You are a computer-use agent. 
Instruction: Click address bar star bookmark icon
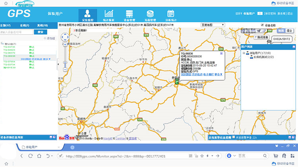point(202,156)
